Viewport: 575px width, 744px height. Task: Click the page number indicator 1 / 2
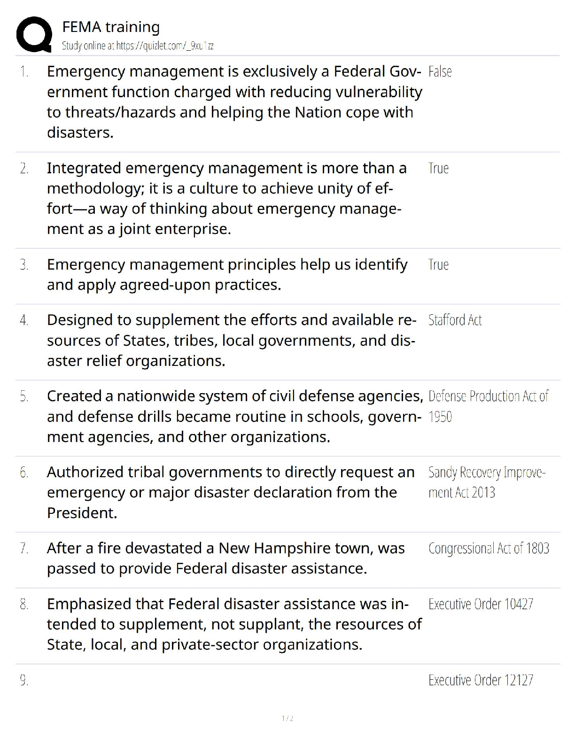pos(287,719)
